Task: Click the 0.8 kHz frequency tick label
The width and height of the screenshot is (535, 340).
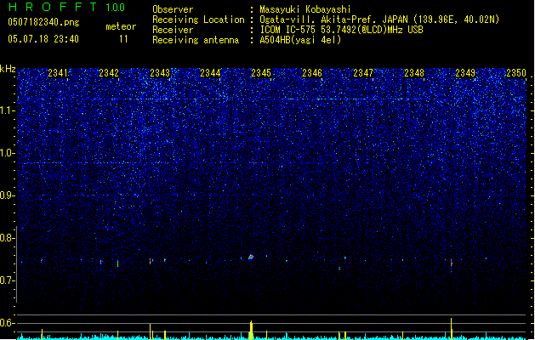Action: tap(8, 238)
